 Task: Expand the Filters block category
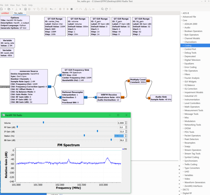coord(183,74)
